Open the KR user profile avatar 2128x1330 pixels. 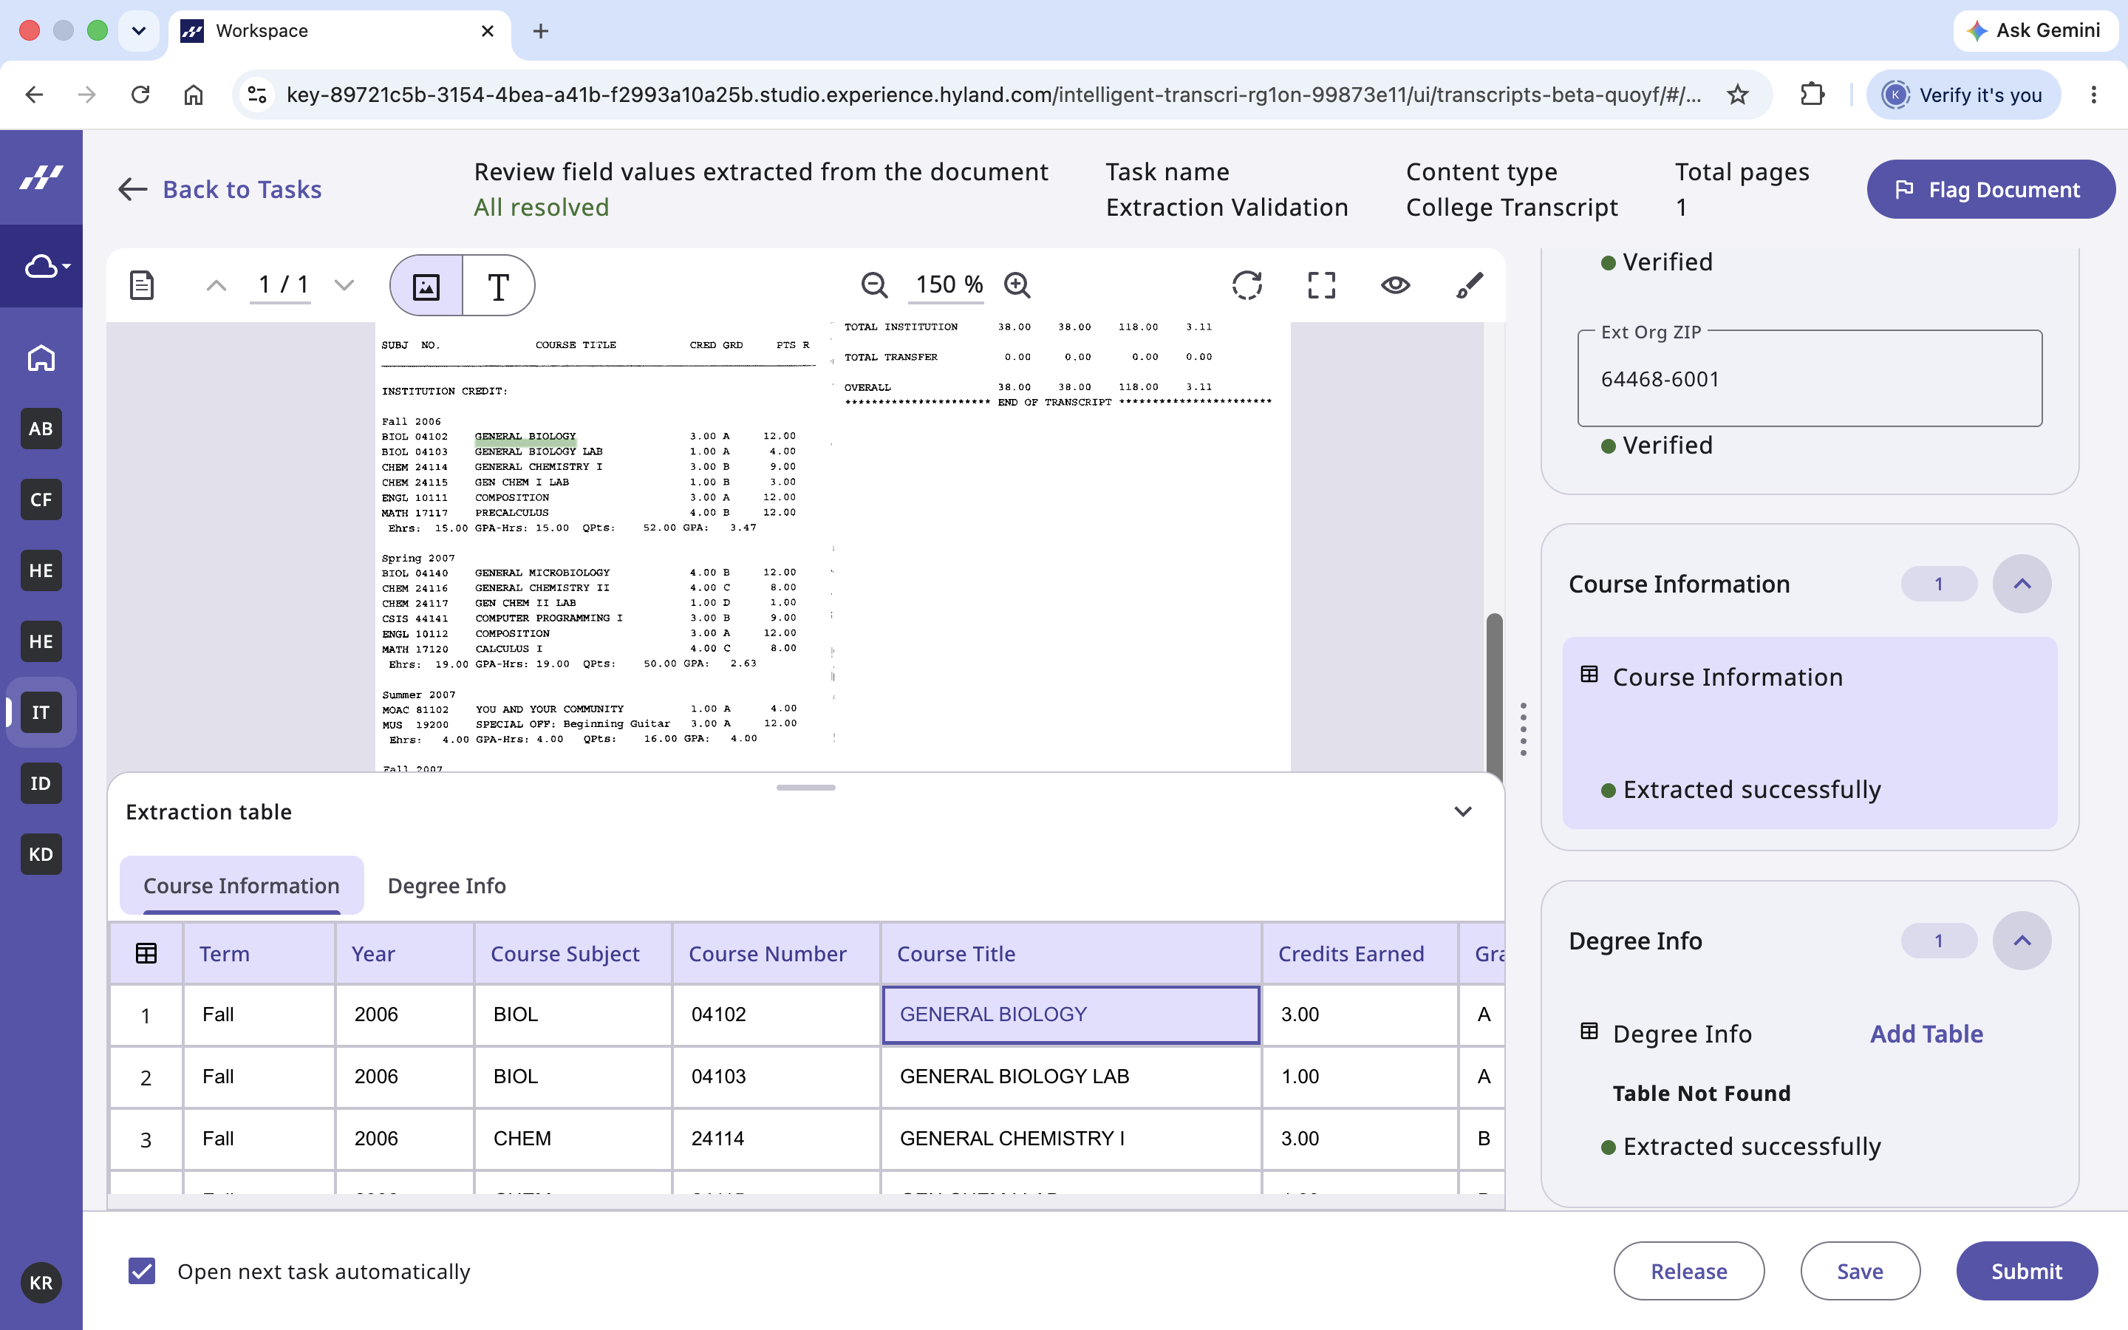pyautogui.click(x=41, y=1283)
